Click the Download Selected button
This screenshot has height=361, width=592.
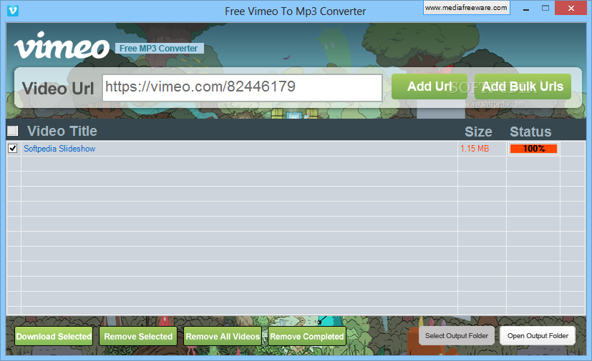pyautogui.click(x=54, y=336)
